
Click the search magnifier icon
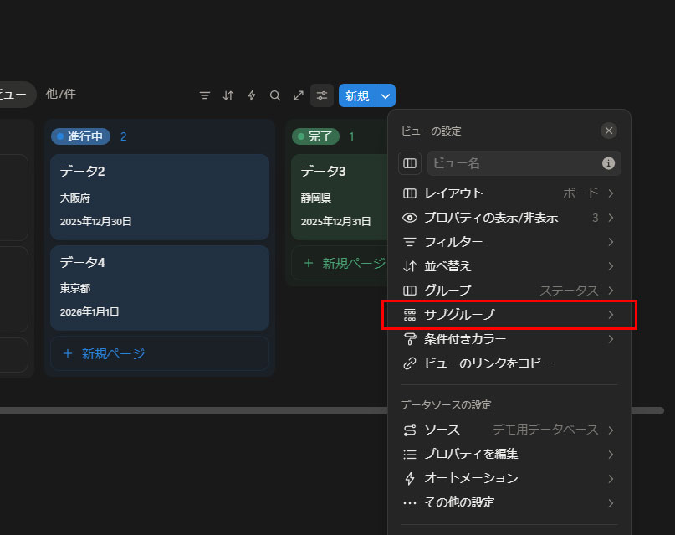275,95
